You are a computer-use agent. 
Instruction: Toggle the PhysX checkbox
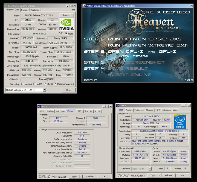pyautogui.click(x=45, y=84)
